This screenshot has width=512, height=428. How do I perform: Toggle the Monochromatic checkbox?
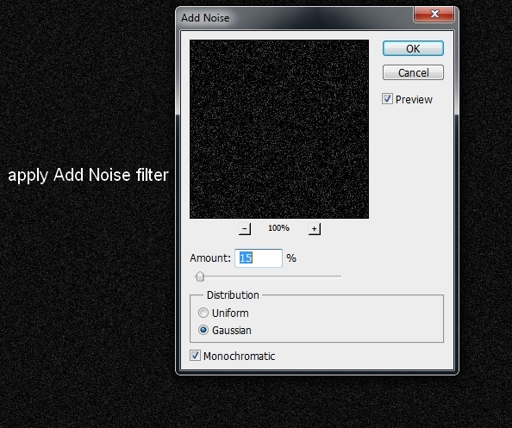(195, 356)
